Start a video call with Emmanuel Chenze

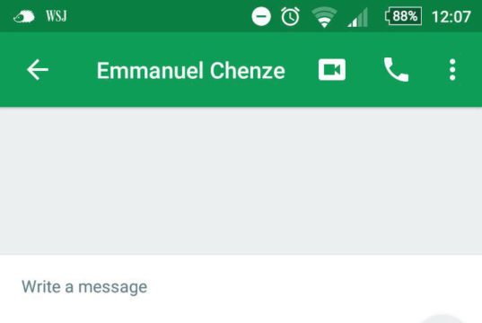click(x=332, y=70)
